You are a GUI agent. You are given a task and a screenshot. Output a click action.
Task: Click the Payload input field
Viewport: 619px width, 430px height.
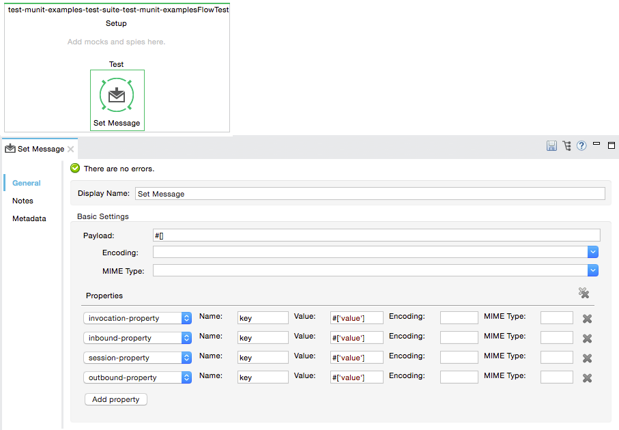coord(376,235)
